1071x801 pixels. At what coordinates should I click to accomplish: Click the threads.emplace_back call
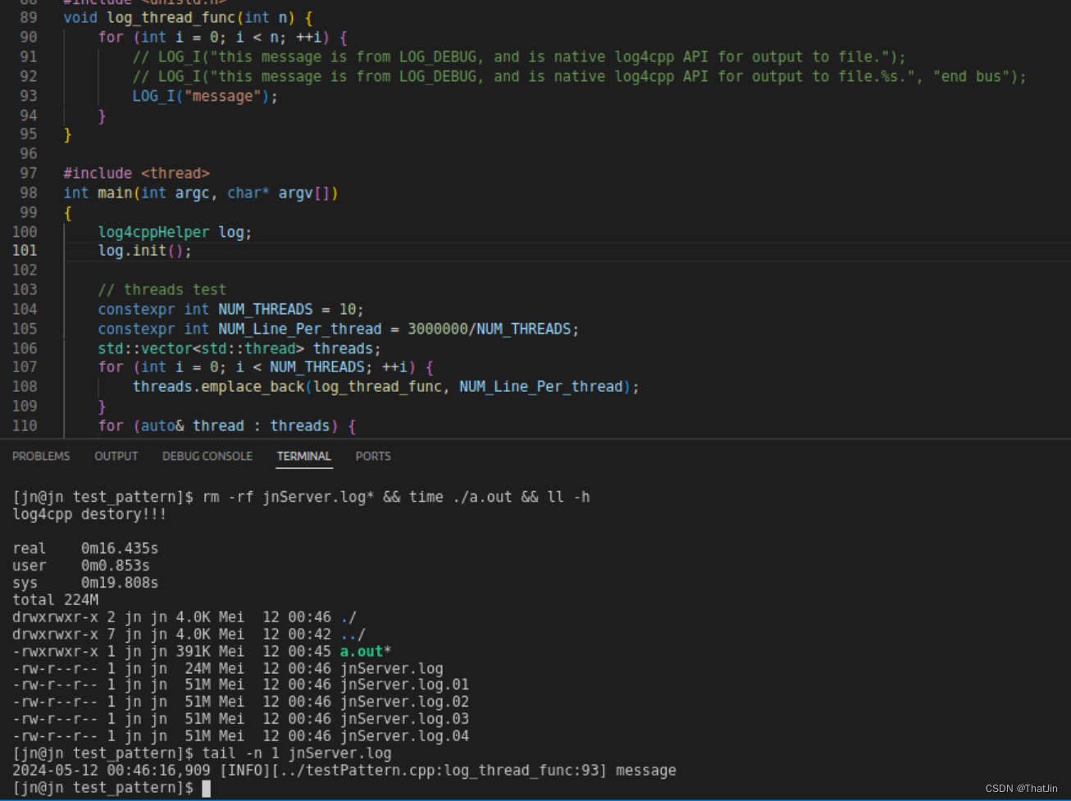385,386
